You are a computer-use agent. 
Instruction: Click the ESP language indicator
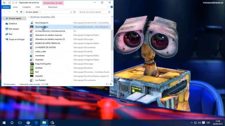208,123
